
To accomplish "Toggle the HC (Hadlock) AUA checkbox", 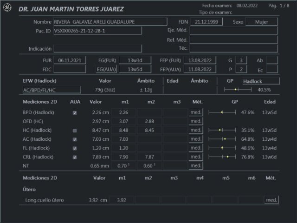I will [x=75, y=131].
